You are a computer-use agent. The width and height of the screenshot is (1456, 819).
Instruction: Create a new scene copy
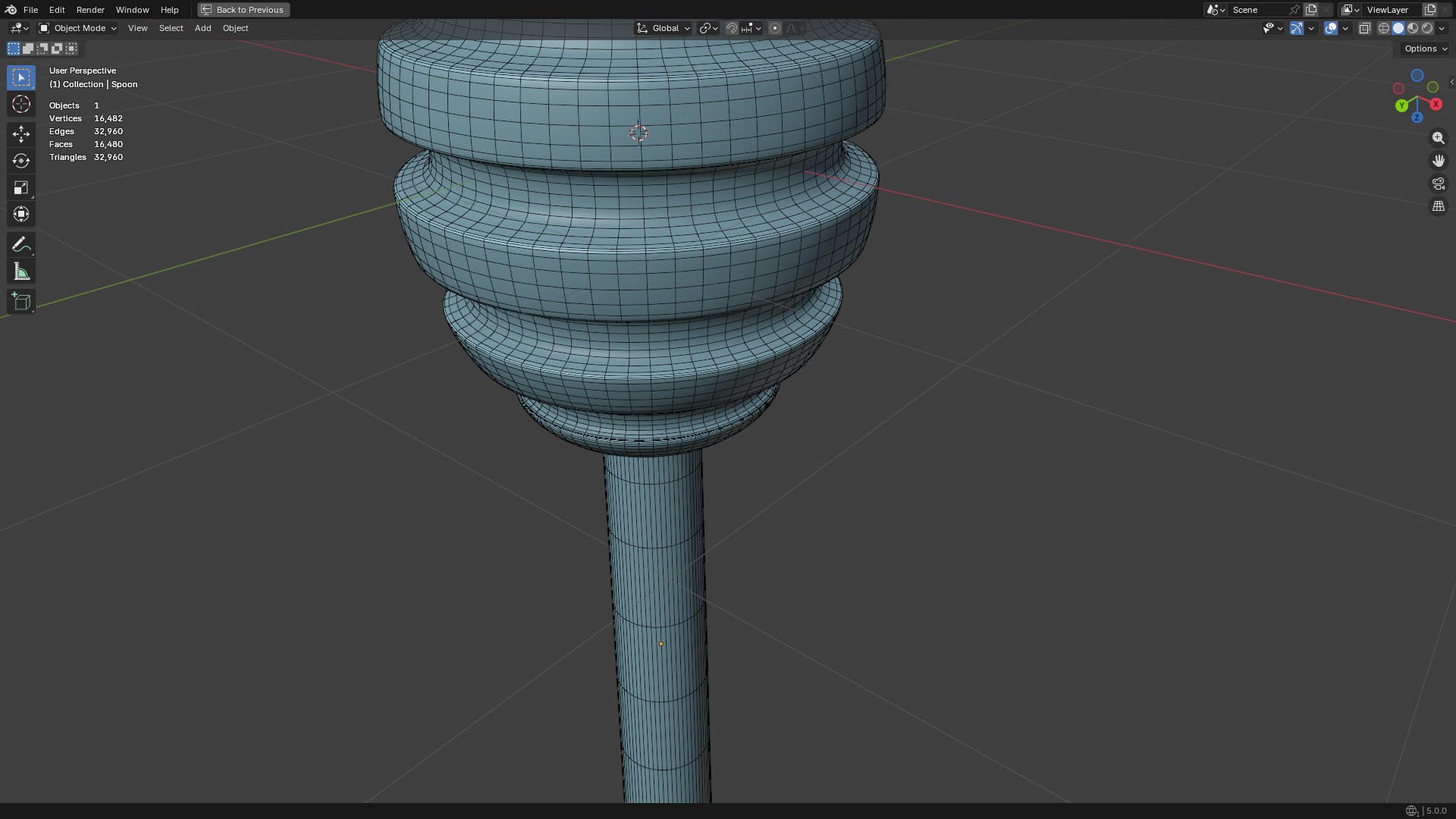tap(1311, 10)
